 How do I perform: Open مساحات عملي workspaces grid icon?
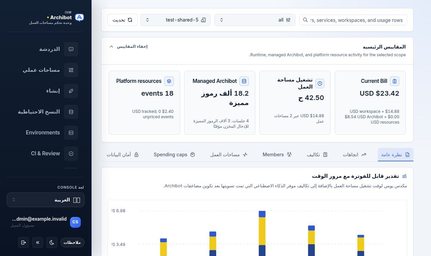tap(71, 70)
